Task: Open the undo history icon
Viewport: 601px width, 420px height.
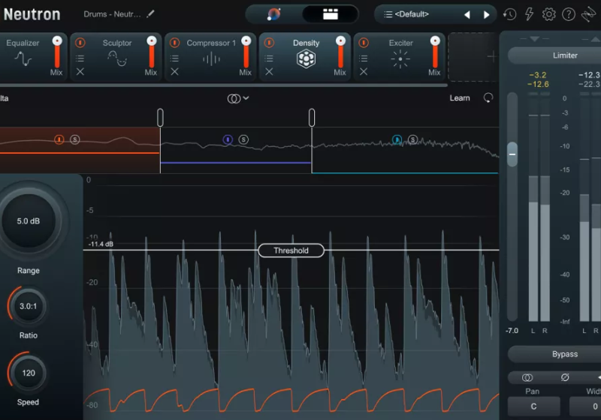Action: 509,14
